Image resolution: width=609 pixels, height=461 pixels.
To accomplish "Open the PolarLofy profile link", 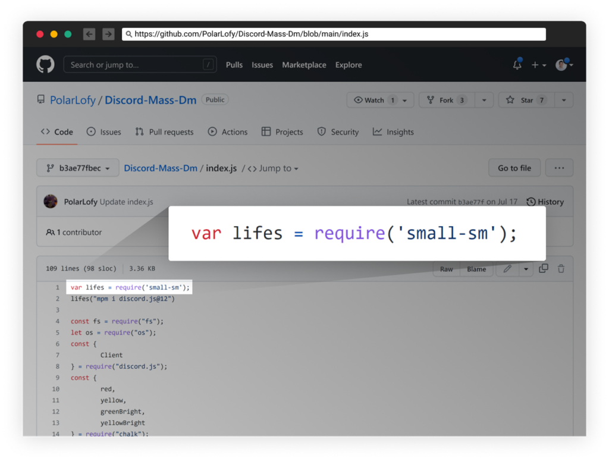I will [73, 100].
